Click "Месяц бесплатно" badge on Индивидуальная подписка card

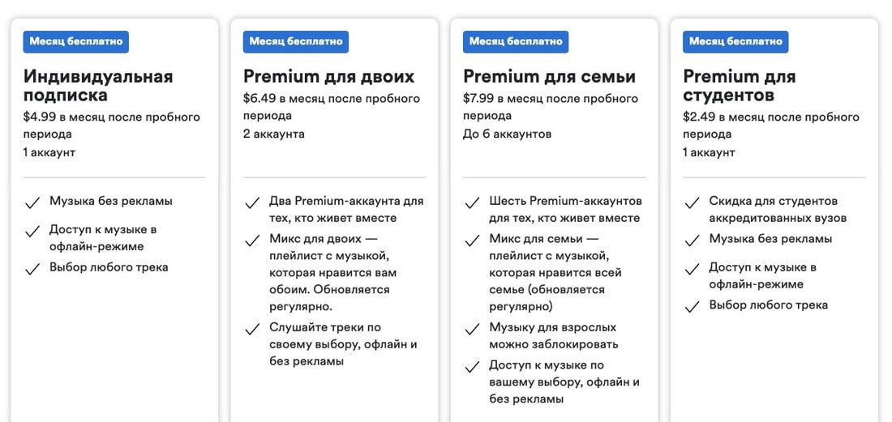pyautogui.click(x=76, y=41)
